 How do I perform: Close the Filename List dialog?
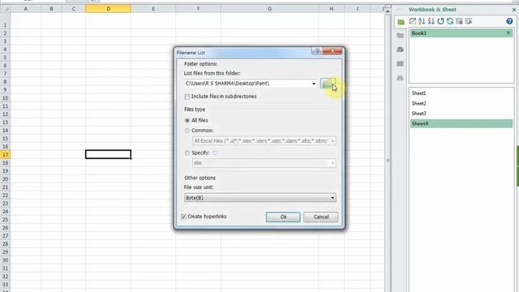(332, 50)
